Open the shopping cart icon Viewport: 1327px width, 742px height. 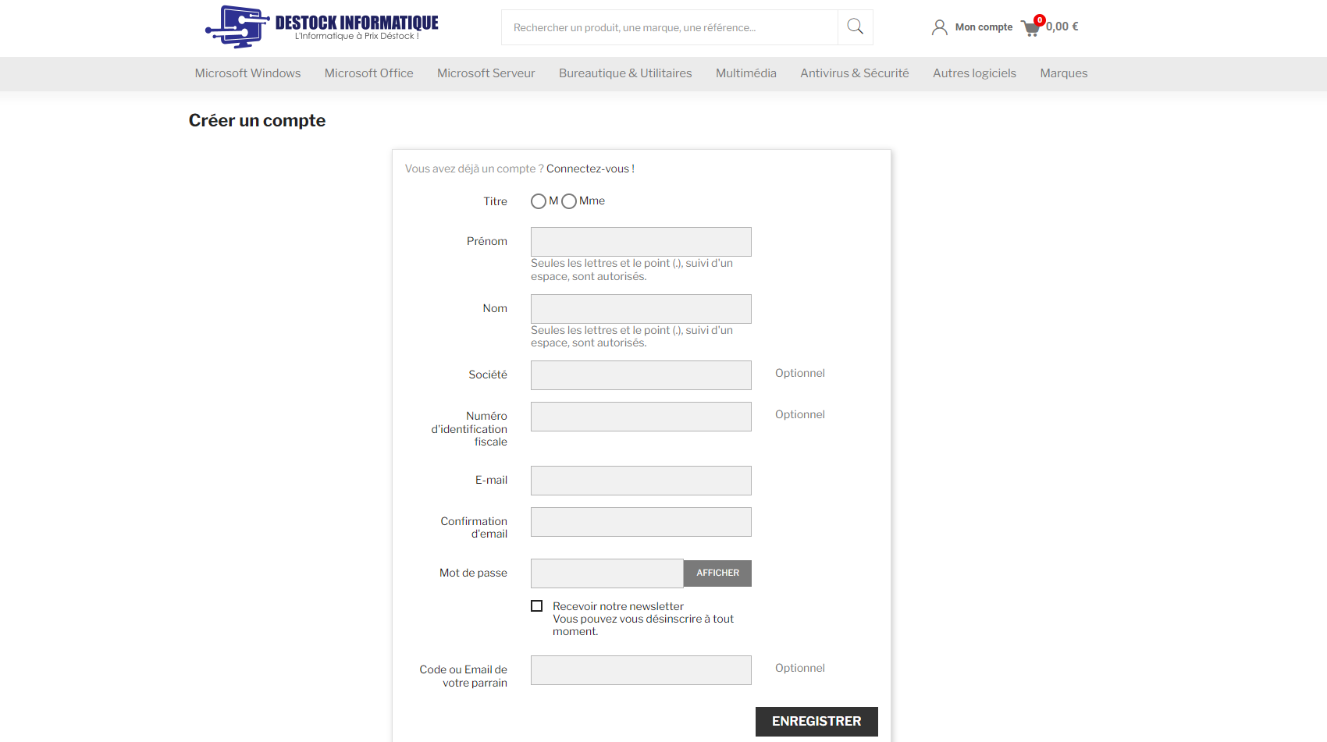pos(1030,28)
